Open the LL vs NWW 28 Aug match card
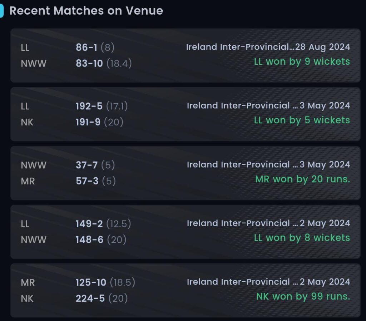This screenshot has height=321, width=366. pyautogui.click(x=186, y=55)
